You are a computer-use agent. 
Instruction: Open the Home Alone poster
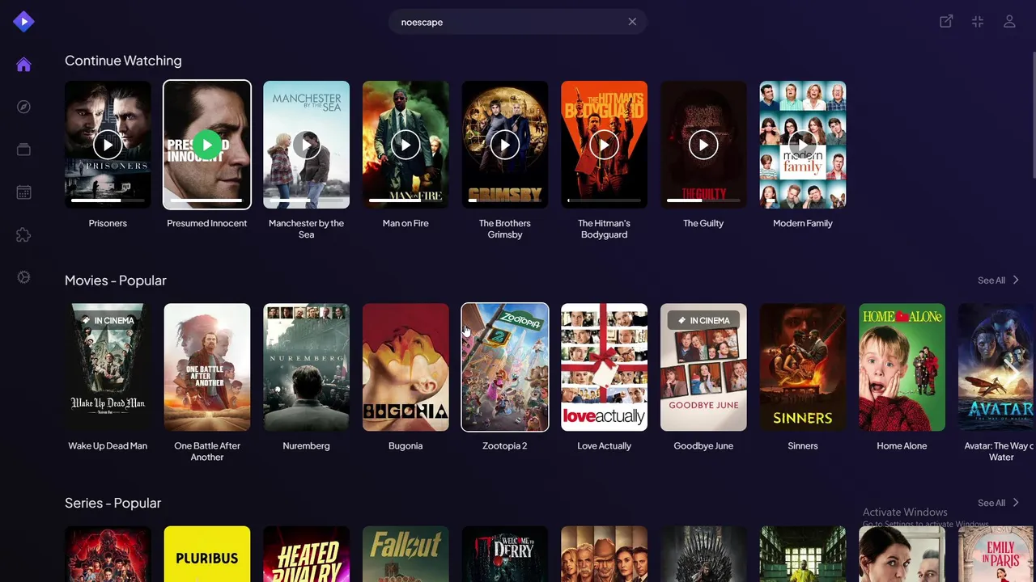tap(902, 367)
